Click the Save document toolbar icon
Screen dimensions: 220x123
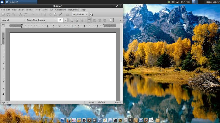[14, 14]
